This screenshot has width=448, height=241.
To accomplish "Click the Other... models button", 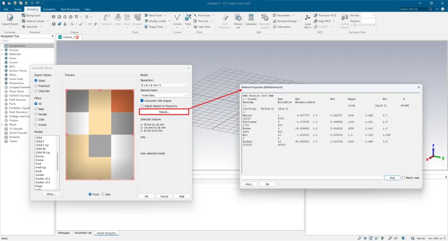I will (x=51, y=194).
